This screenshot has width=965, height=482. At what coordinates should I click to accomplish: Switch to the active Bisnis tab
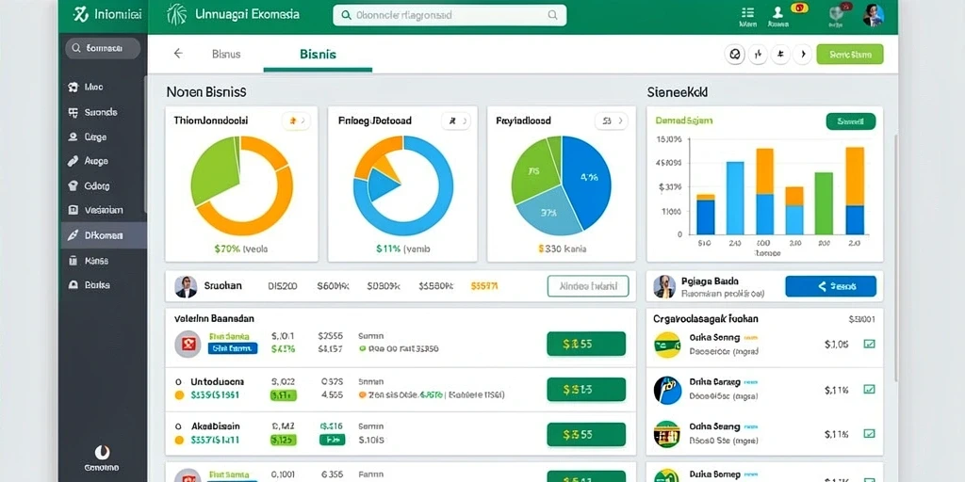click(318, 54)
